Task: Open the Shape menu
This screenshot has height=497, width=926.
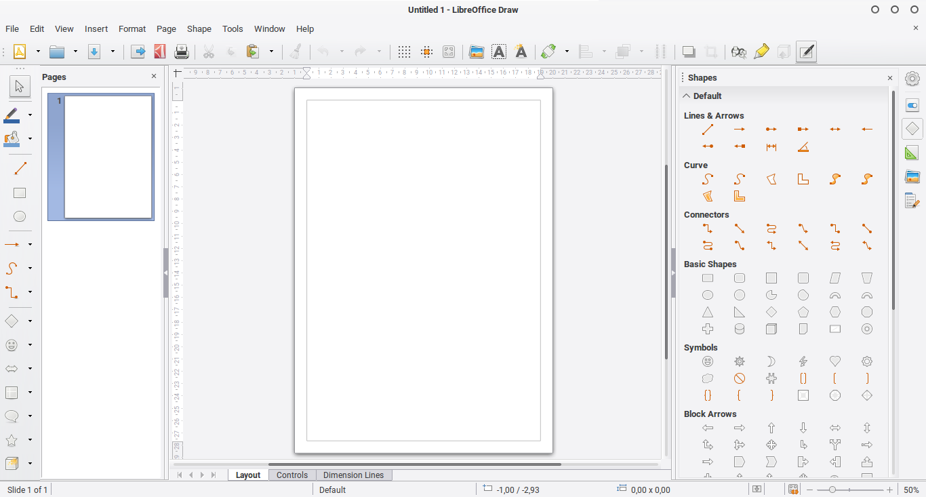Action: (199, 28)
